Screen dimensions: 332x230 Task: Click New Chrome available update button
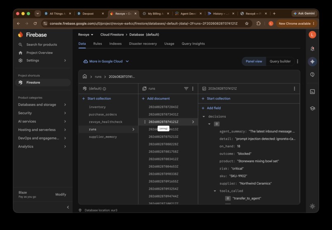[x=297, y=23]
